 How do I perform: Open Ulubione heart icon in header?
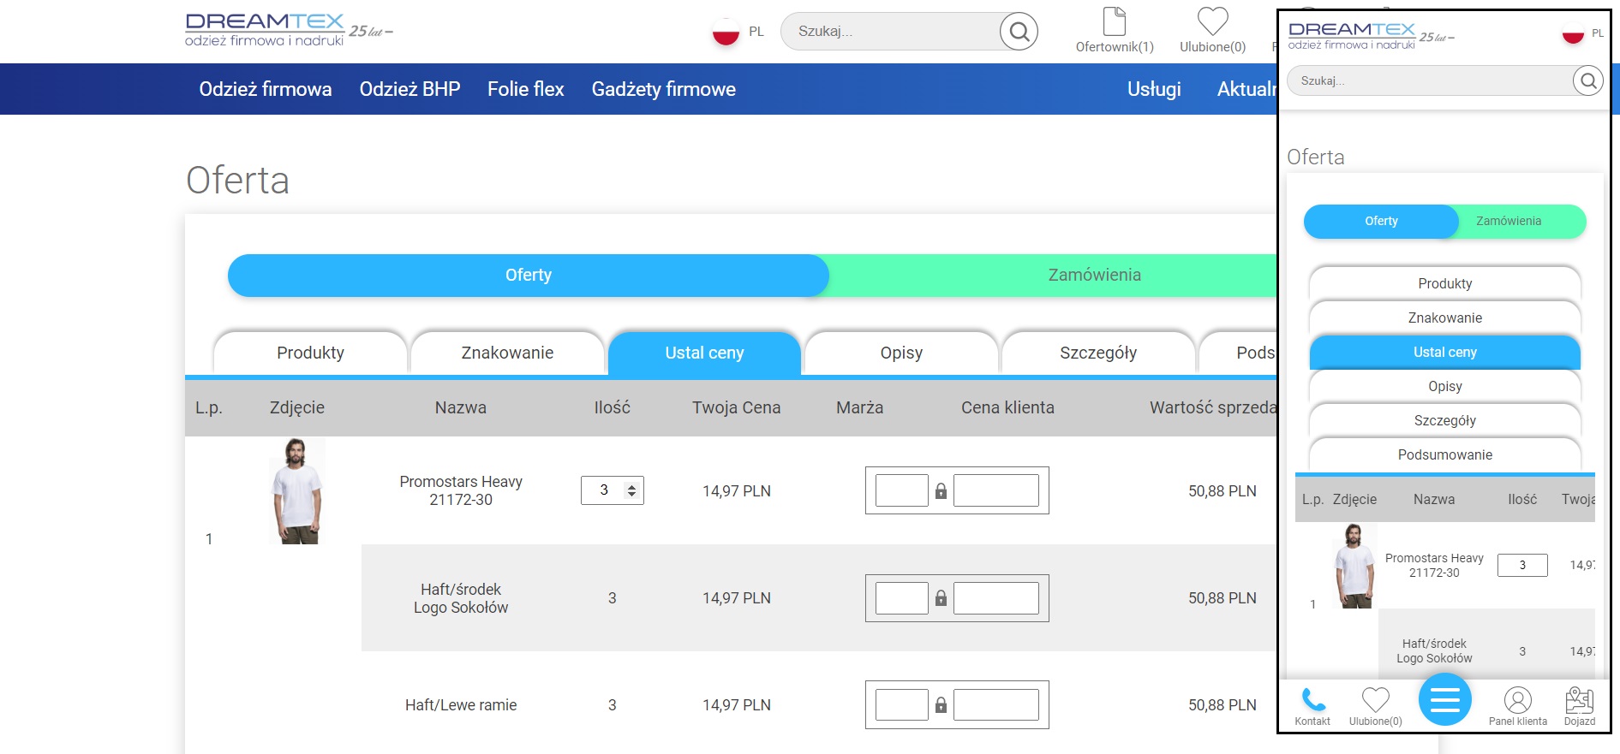point(1212,21)
